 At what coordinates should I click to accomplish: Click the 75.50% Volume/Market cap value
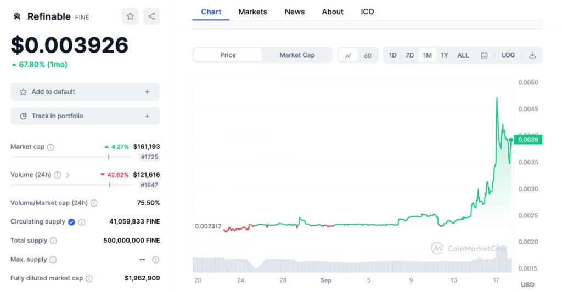tap(148, 203)
